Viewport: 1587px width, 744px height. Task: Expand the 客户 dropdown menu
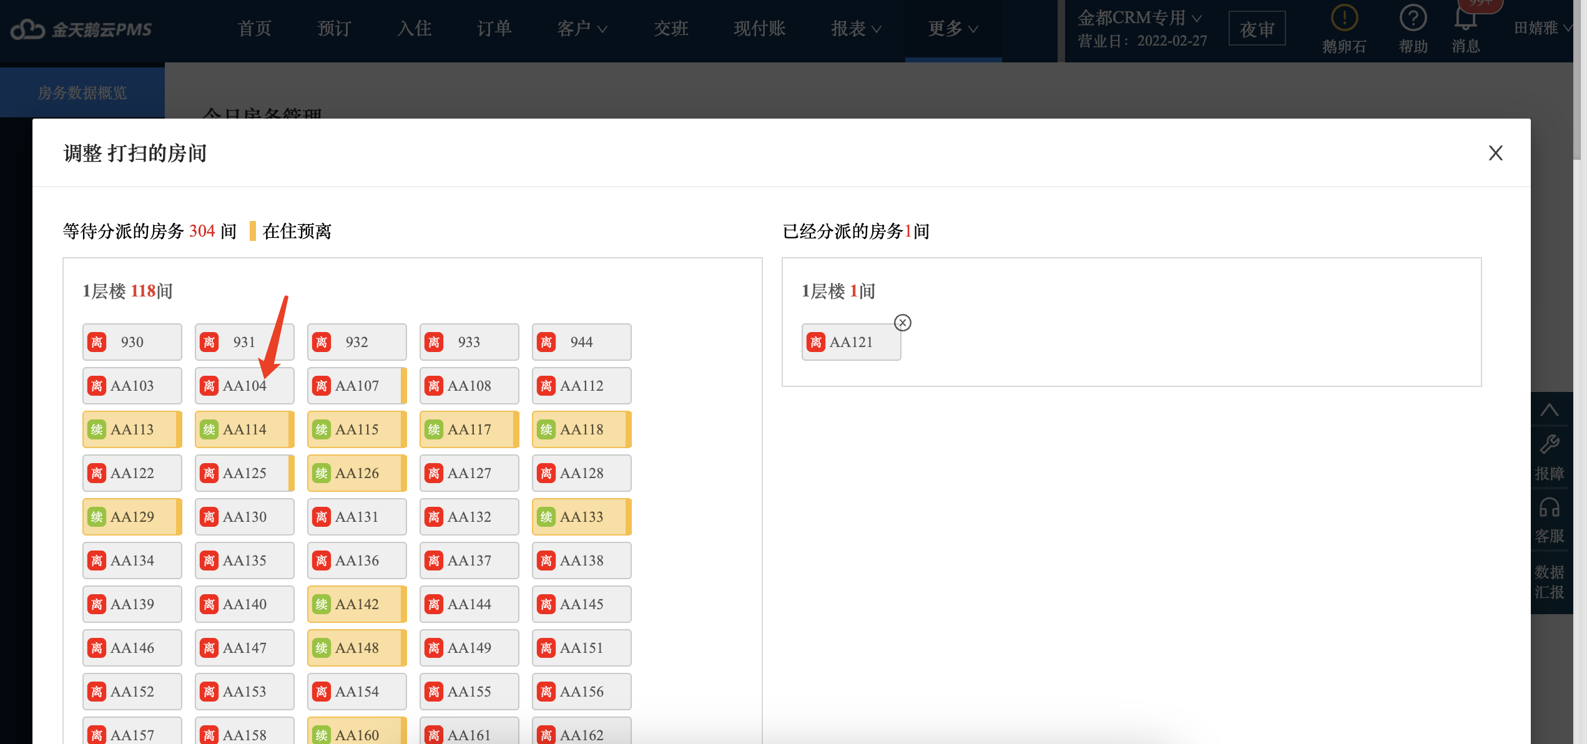click(x=582, y=29)
